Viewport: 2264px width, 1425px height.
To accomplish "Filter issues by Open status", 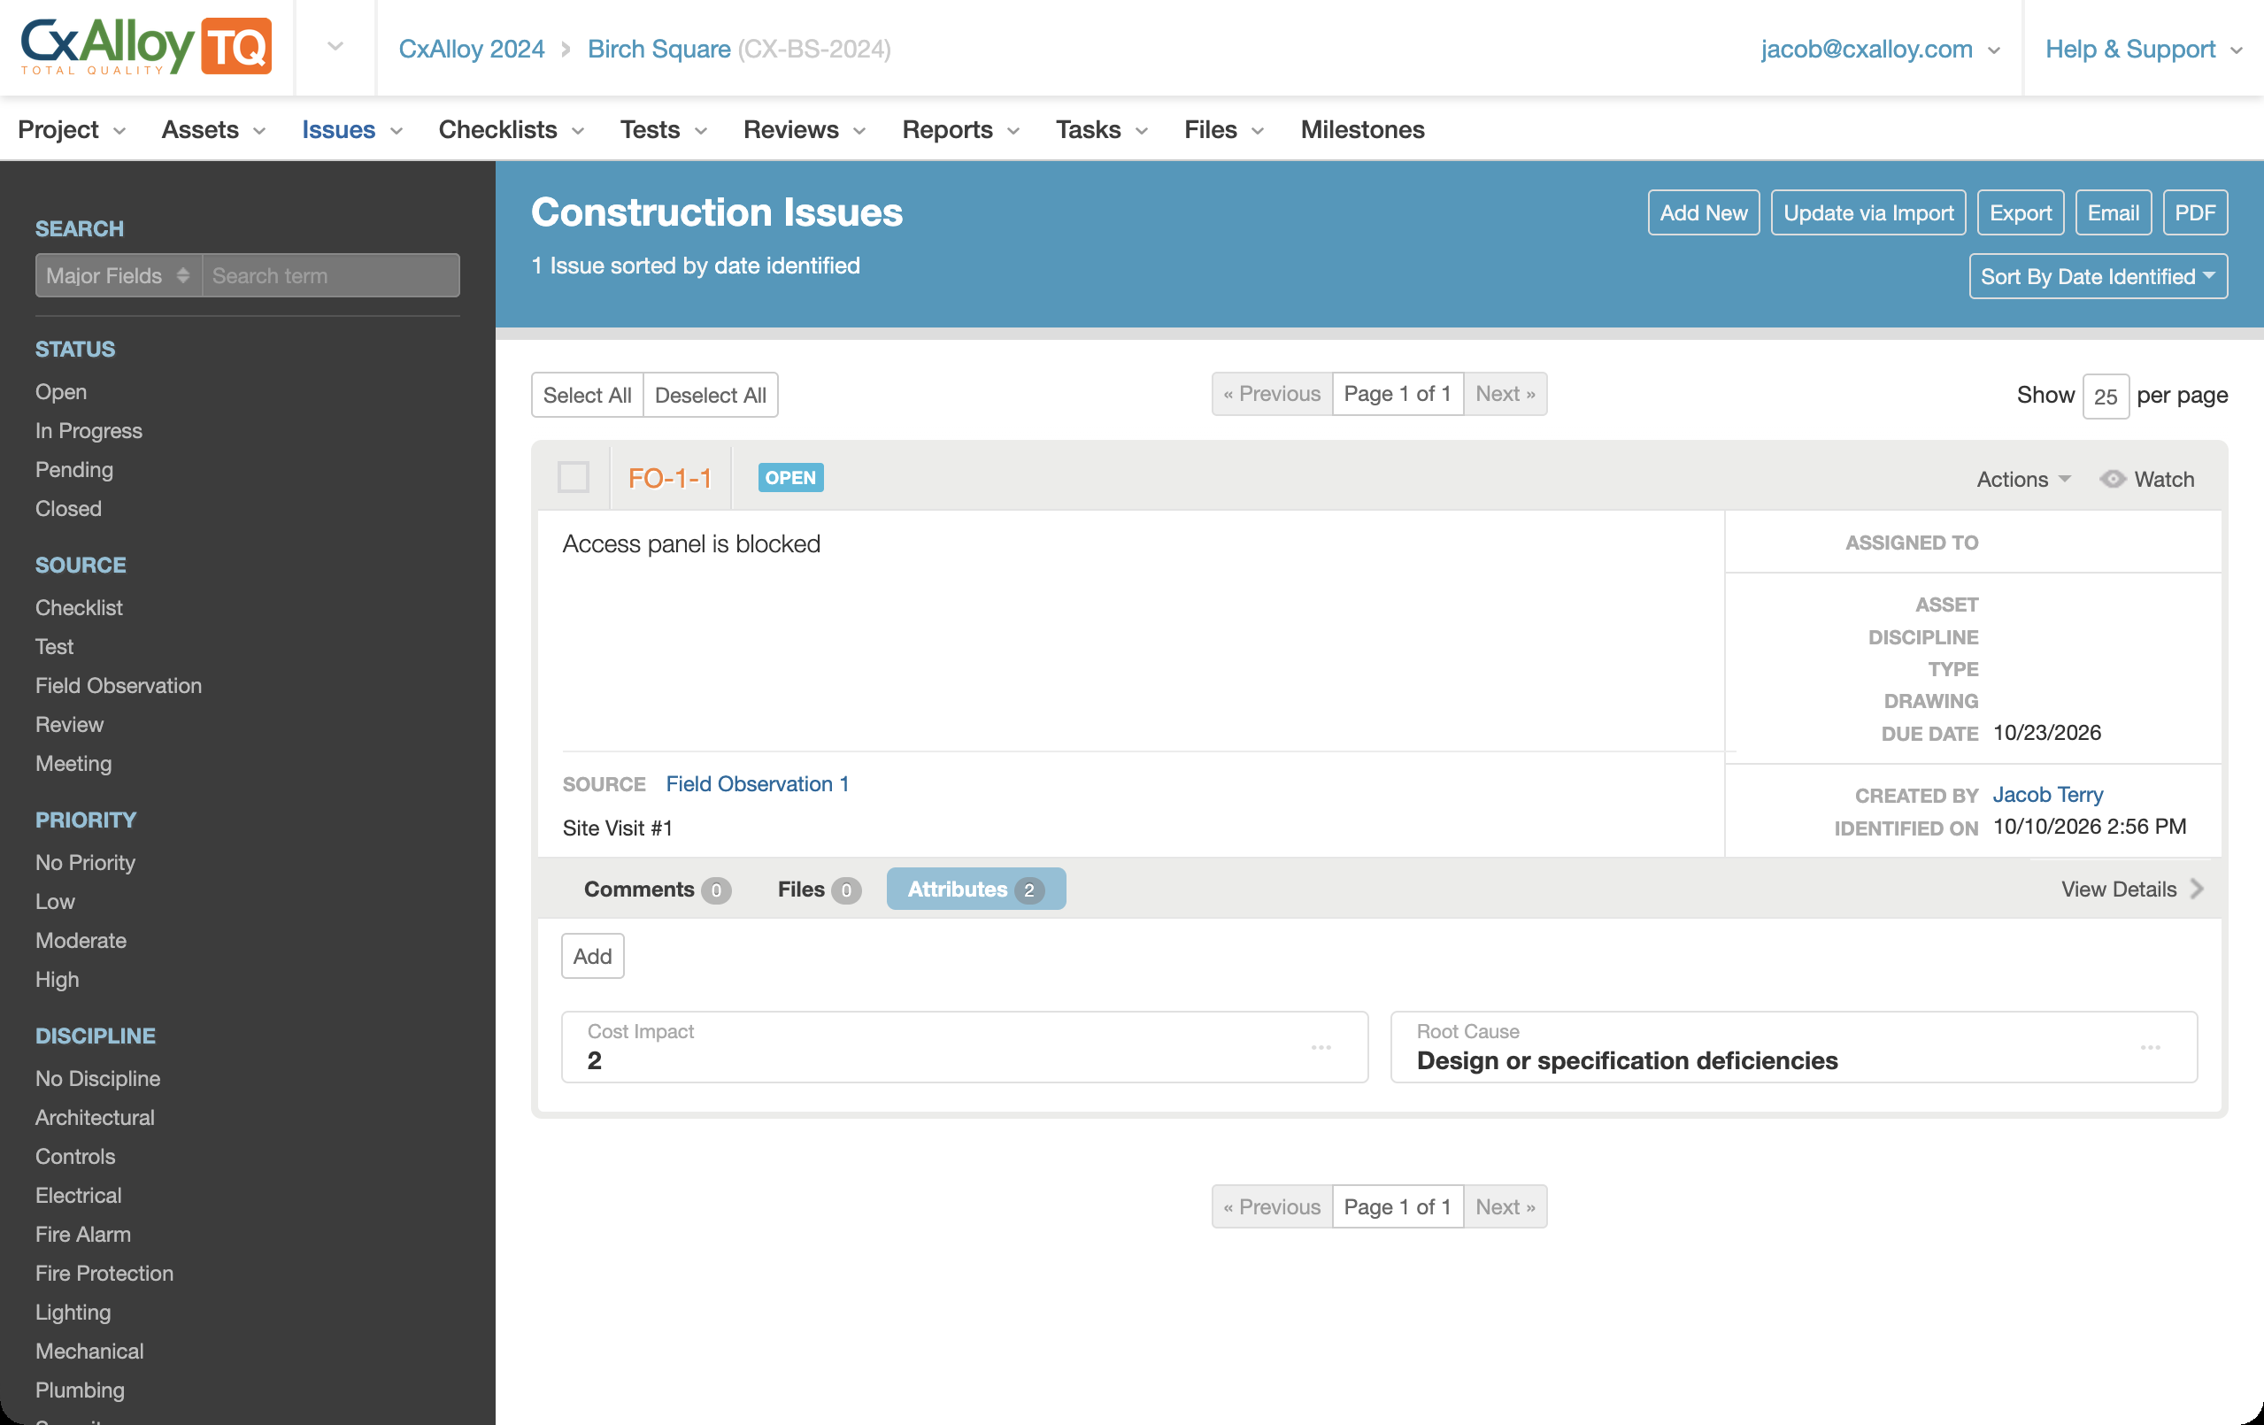I will tap(61, 392).
